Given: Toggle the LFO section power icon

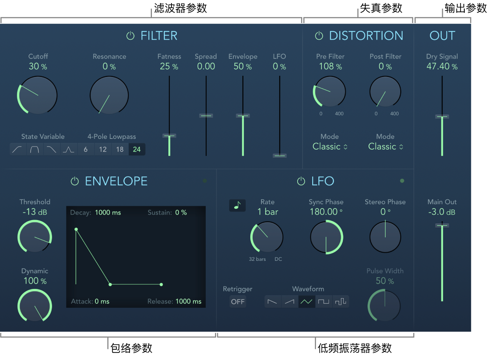Looking at the screenshot, I should tap(301, 181).
